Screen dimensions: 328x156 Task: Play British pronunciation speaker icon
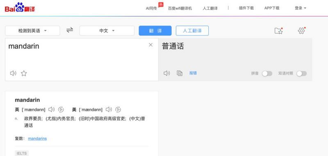(51, 110)
